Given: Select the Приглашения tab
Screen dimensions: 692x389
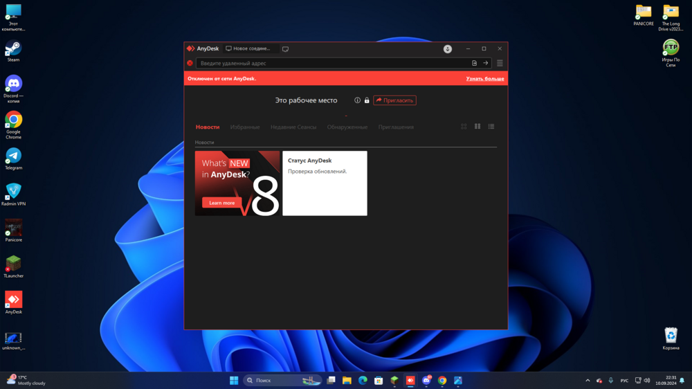Looking at the screenshot, I should point(396,127).
